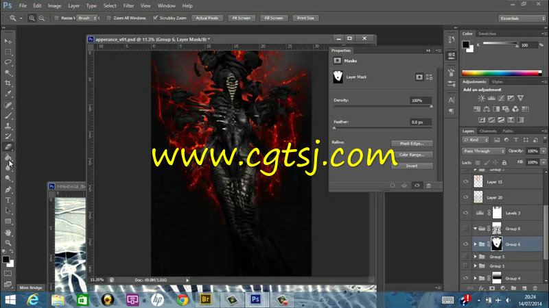The height and width of the screenshot is (308, 549).
Task: Add a Levels adjustment
Action: tap(491, 99)
